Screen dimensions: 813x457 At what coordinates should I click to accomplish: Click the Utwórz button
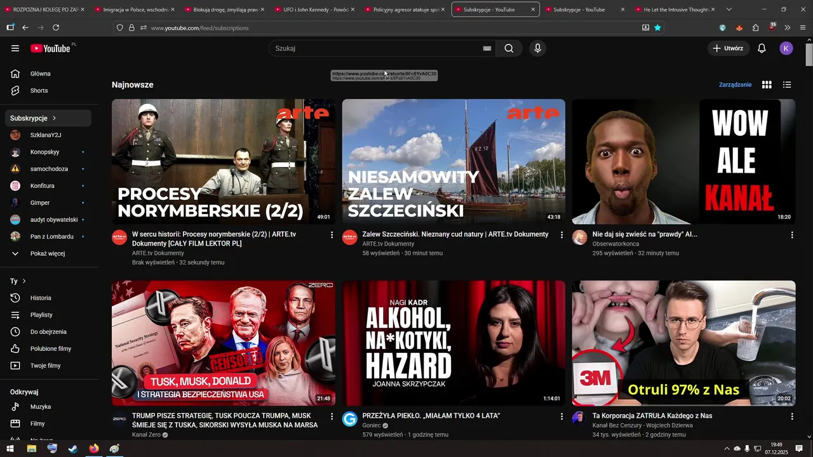[x=729, y=48]
